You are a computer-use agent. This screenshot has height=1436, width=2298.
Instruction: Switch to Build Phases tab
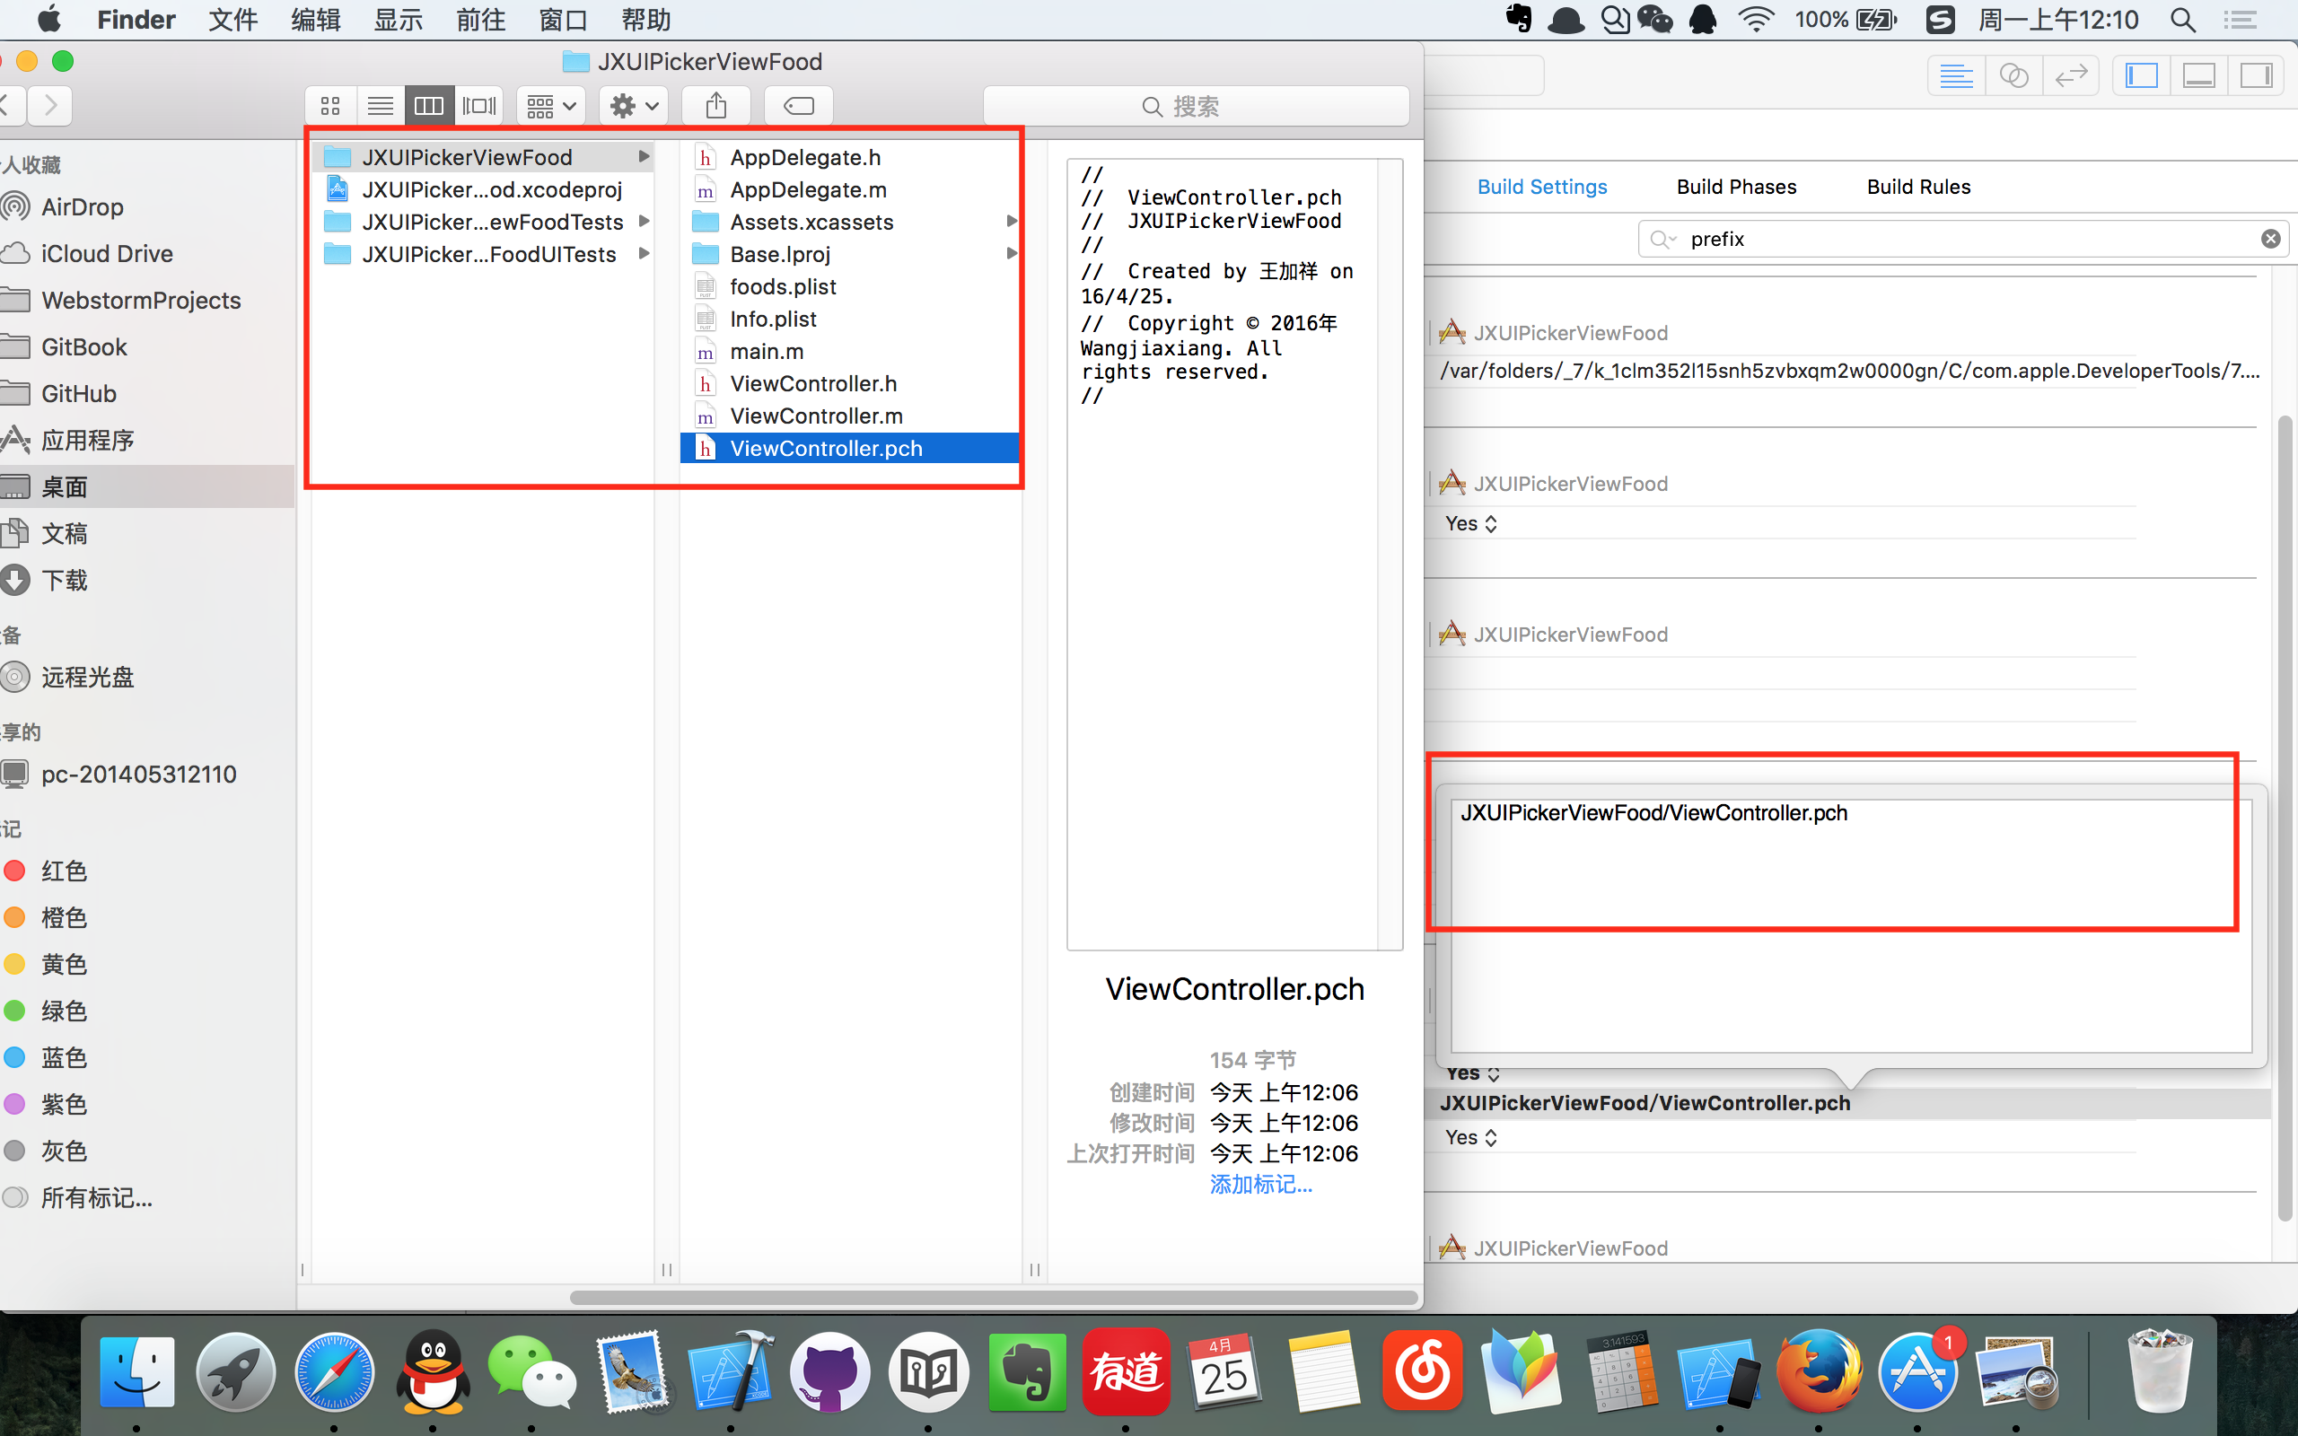click(x=1736, y=187)
